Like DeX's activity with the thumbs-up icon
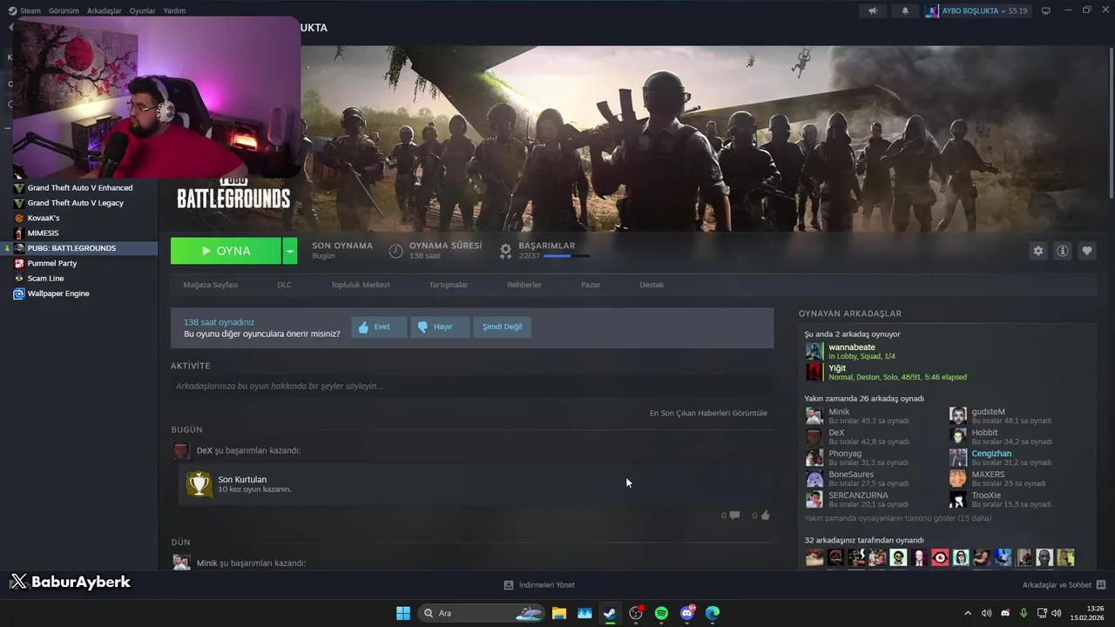Screen dimensions: 1115x627 [766, 516]
